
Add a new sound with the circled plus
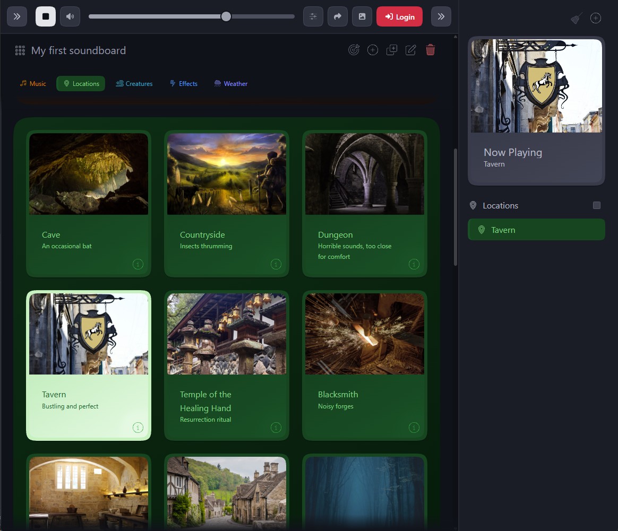click(x=373, y=50)
